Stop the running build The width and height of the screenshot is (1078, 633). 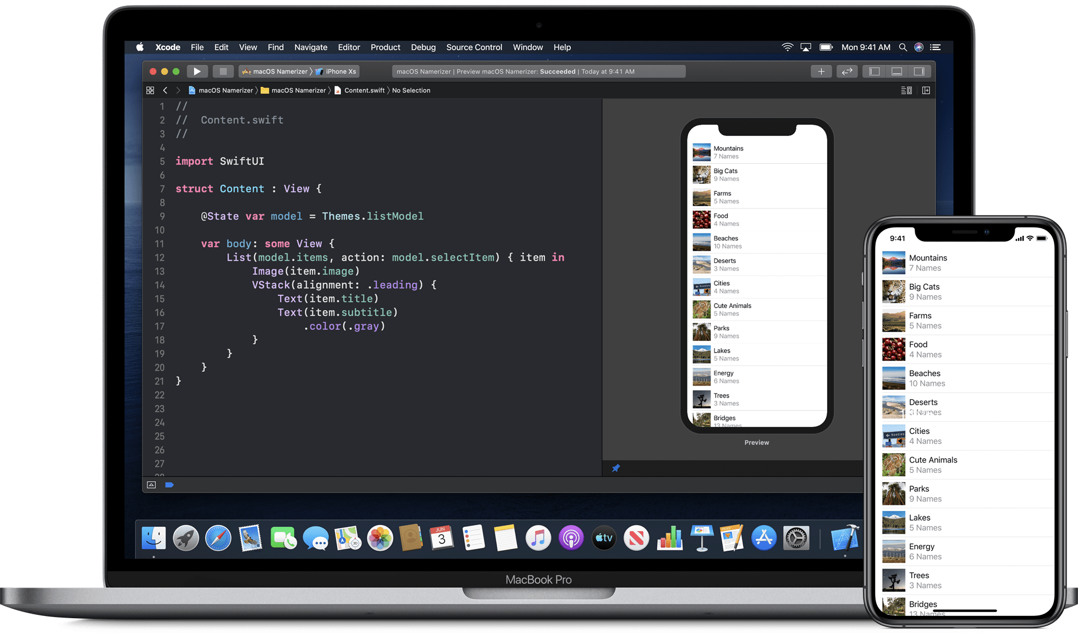click(223, 71)
